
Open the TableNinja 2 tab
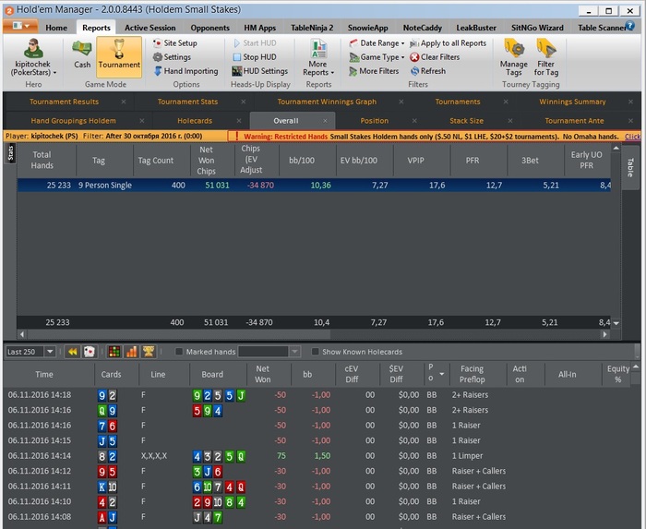[x=312, y=28]
